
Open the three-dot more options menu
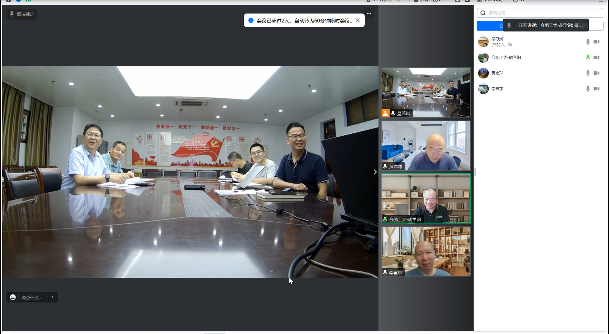(369, 14)
